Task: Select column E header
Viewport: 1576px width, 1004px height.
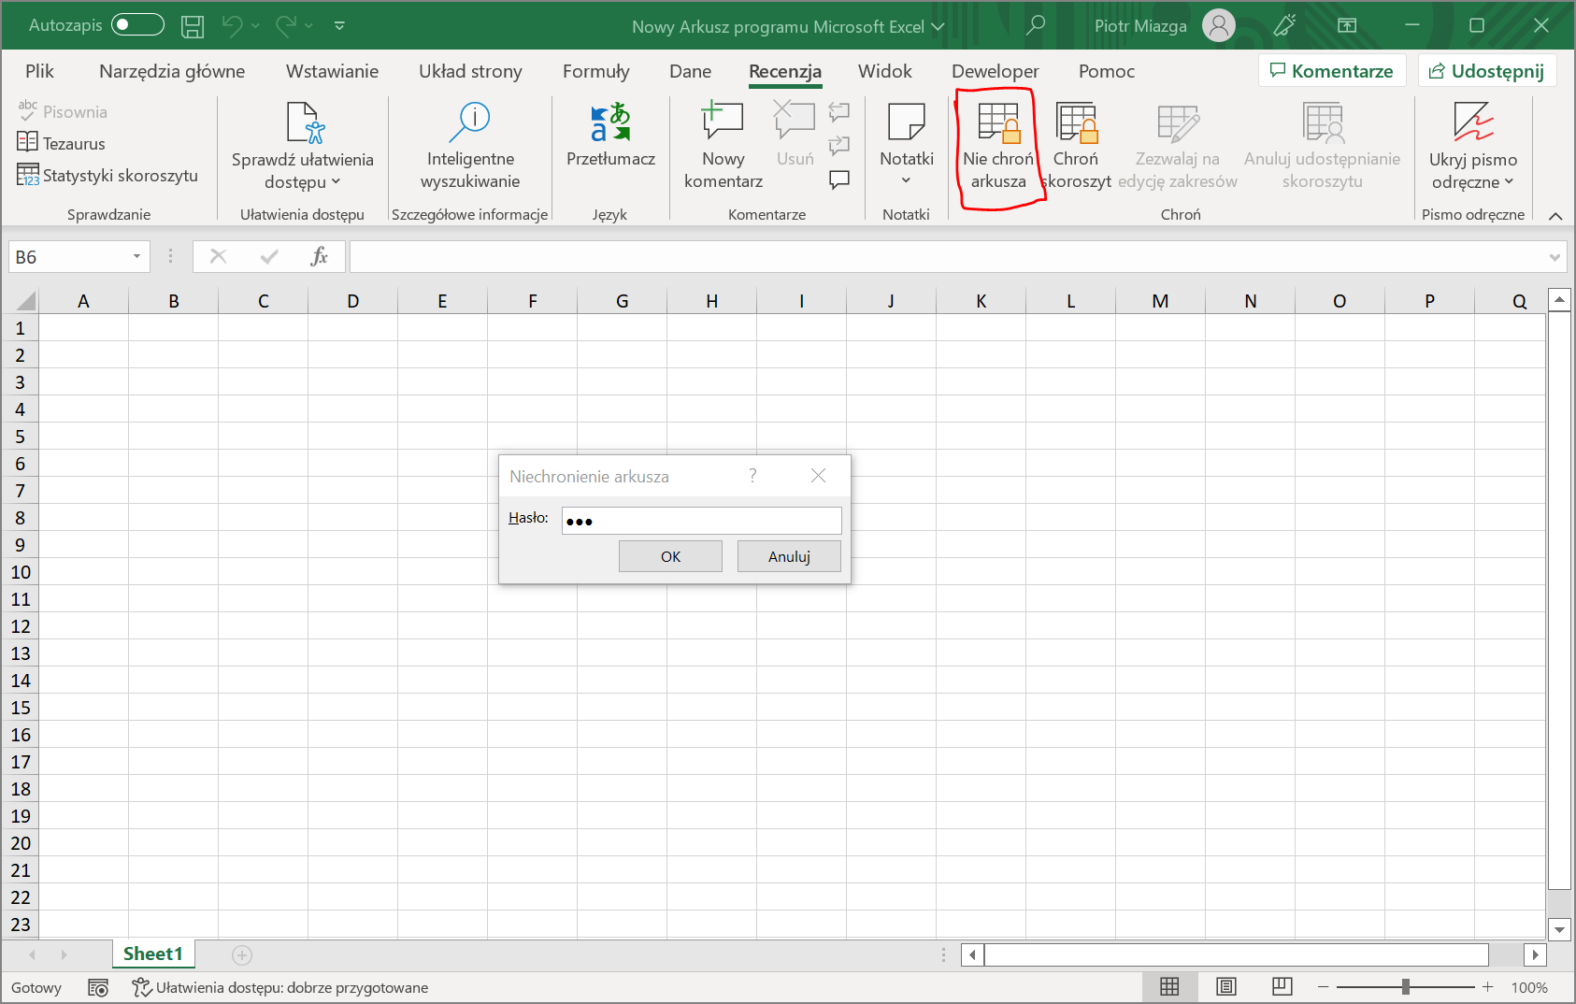Action: click(x=442, y=301)
